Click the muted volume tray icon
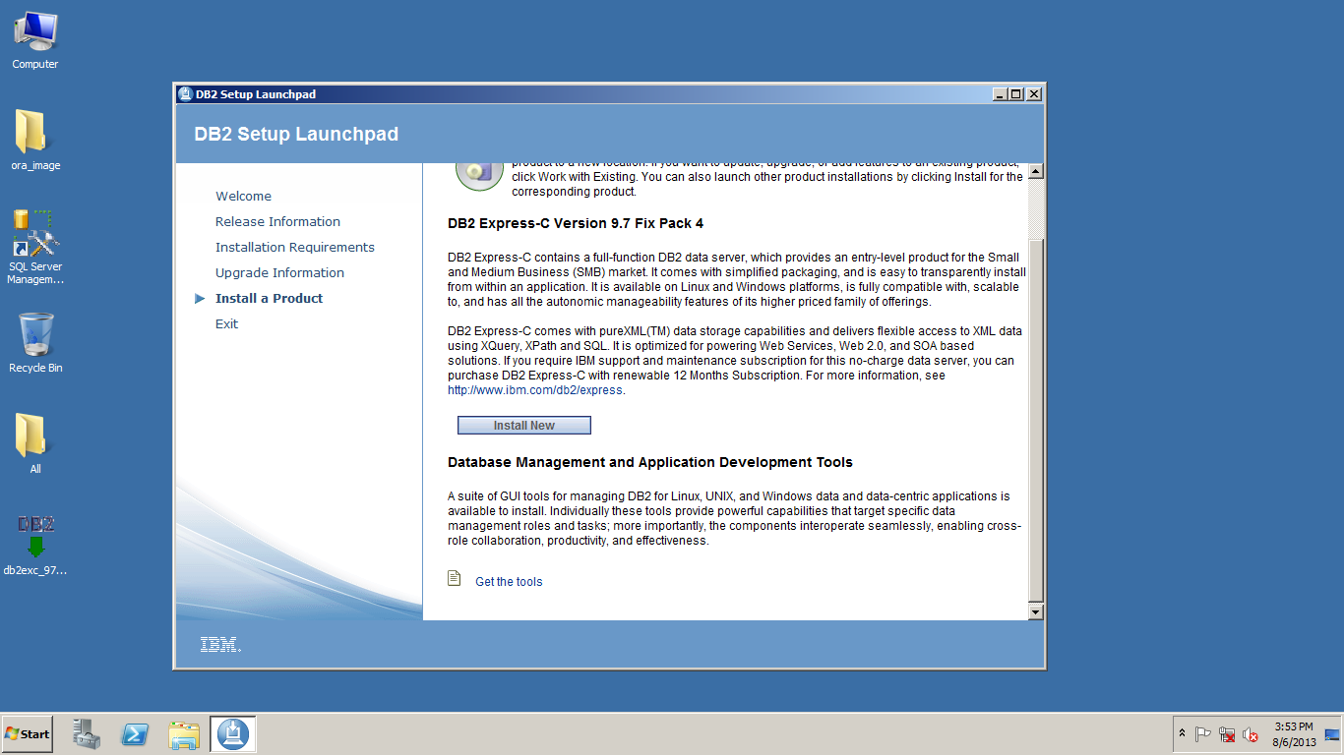The width and height of the screenshot is (1344, 755). click(1251, 734)
